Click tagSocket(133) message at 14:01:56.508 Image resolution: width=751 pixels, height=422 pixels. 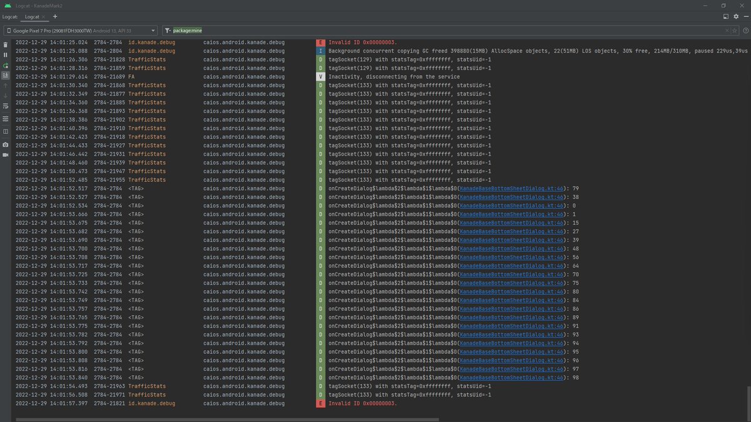coord(409,395)
